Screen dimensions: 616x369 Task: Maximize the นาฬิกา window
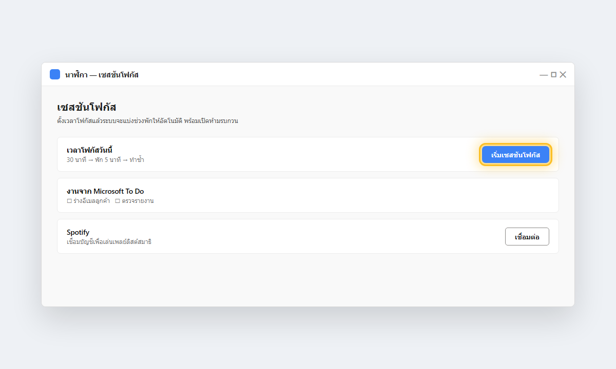[x=553, y=75]
